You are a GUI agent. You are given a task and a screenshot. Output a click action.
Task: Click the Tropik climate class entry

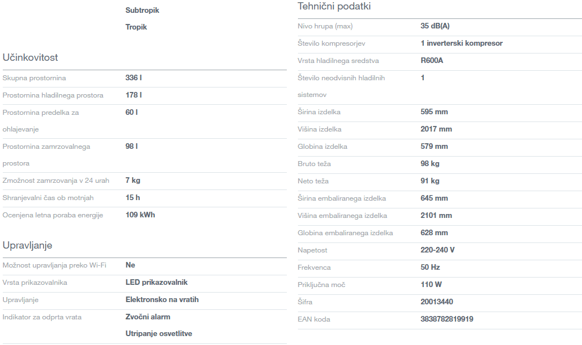click(x=136, y=27)
